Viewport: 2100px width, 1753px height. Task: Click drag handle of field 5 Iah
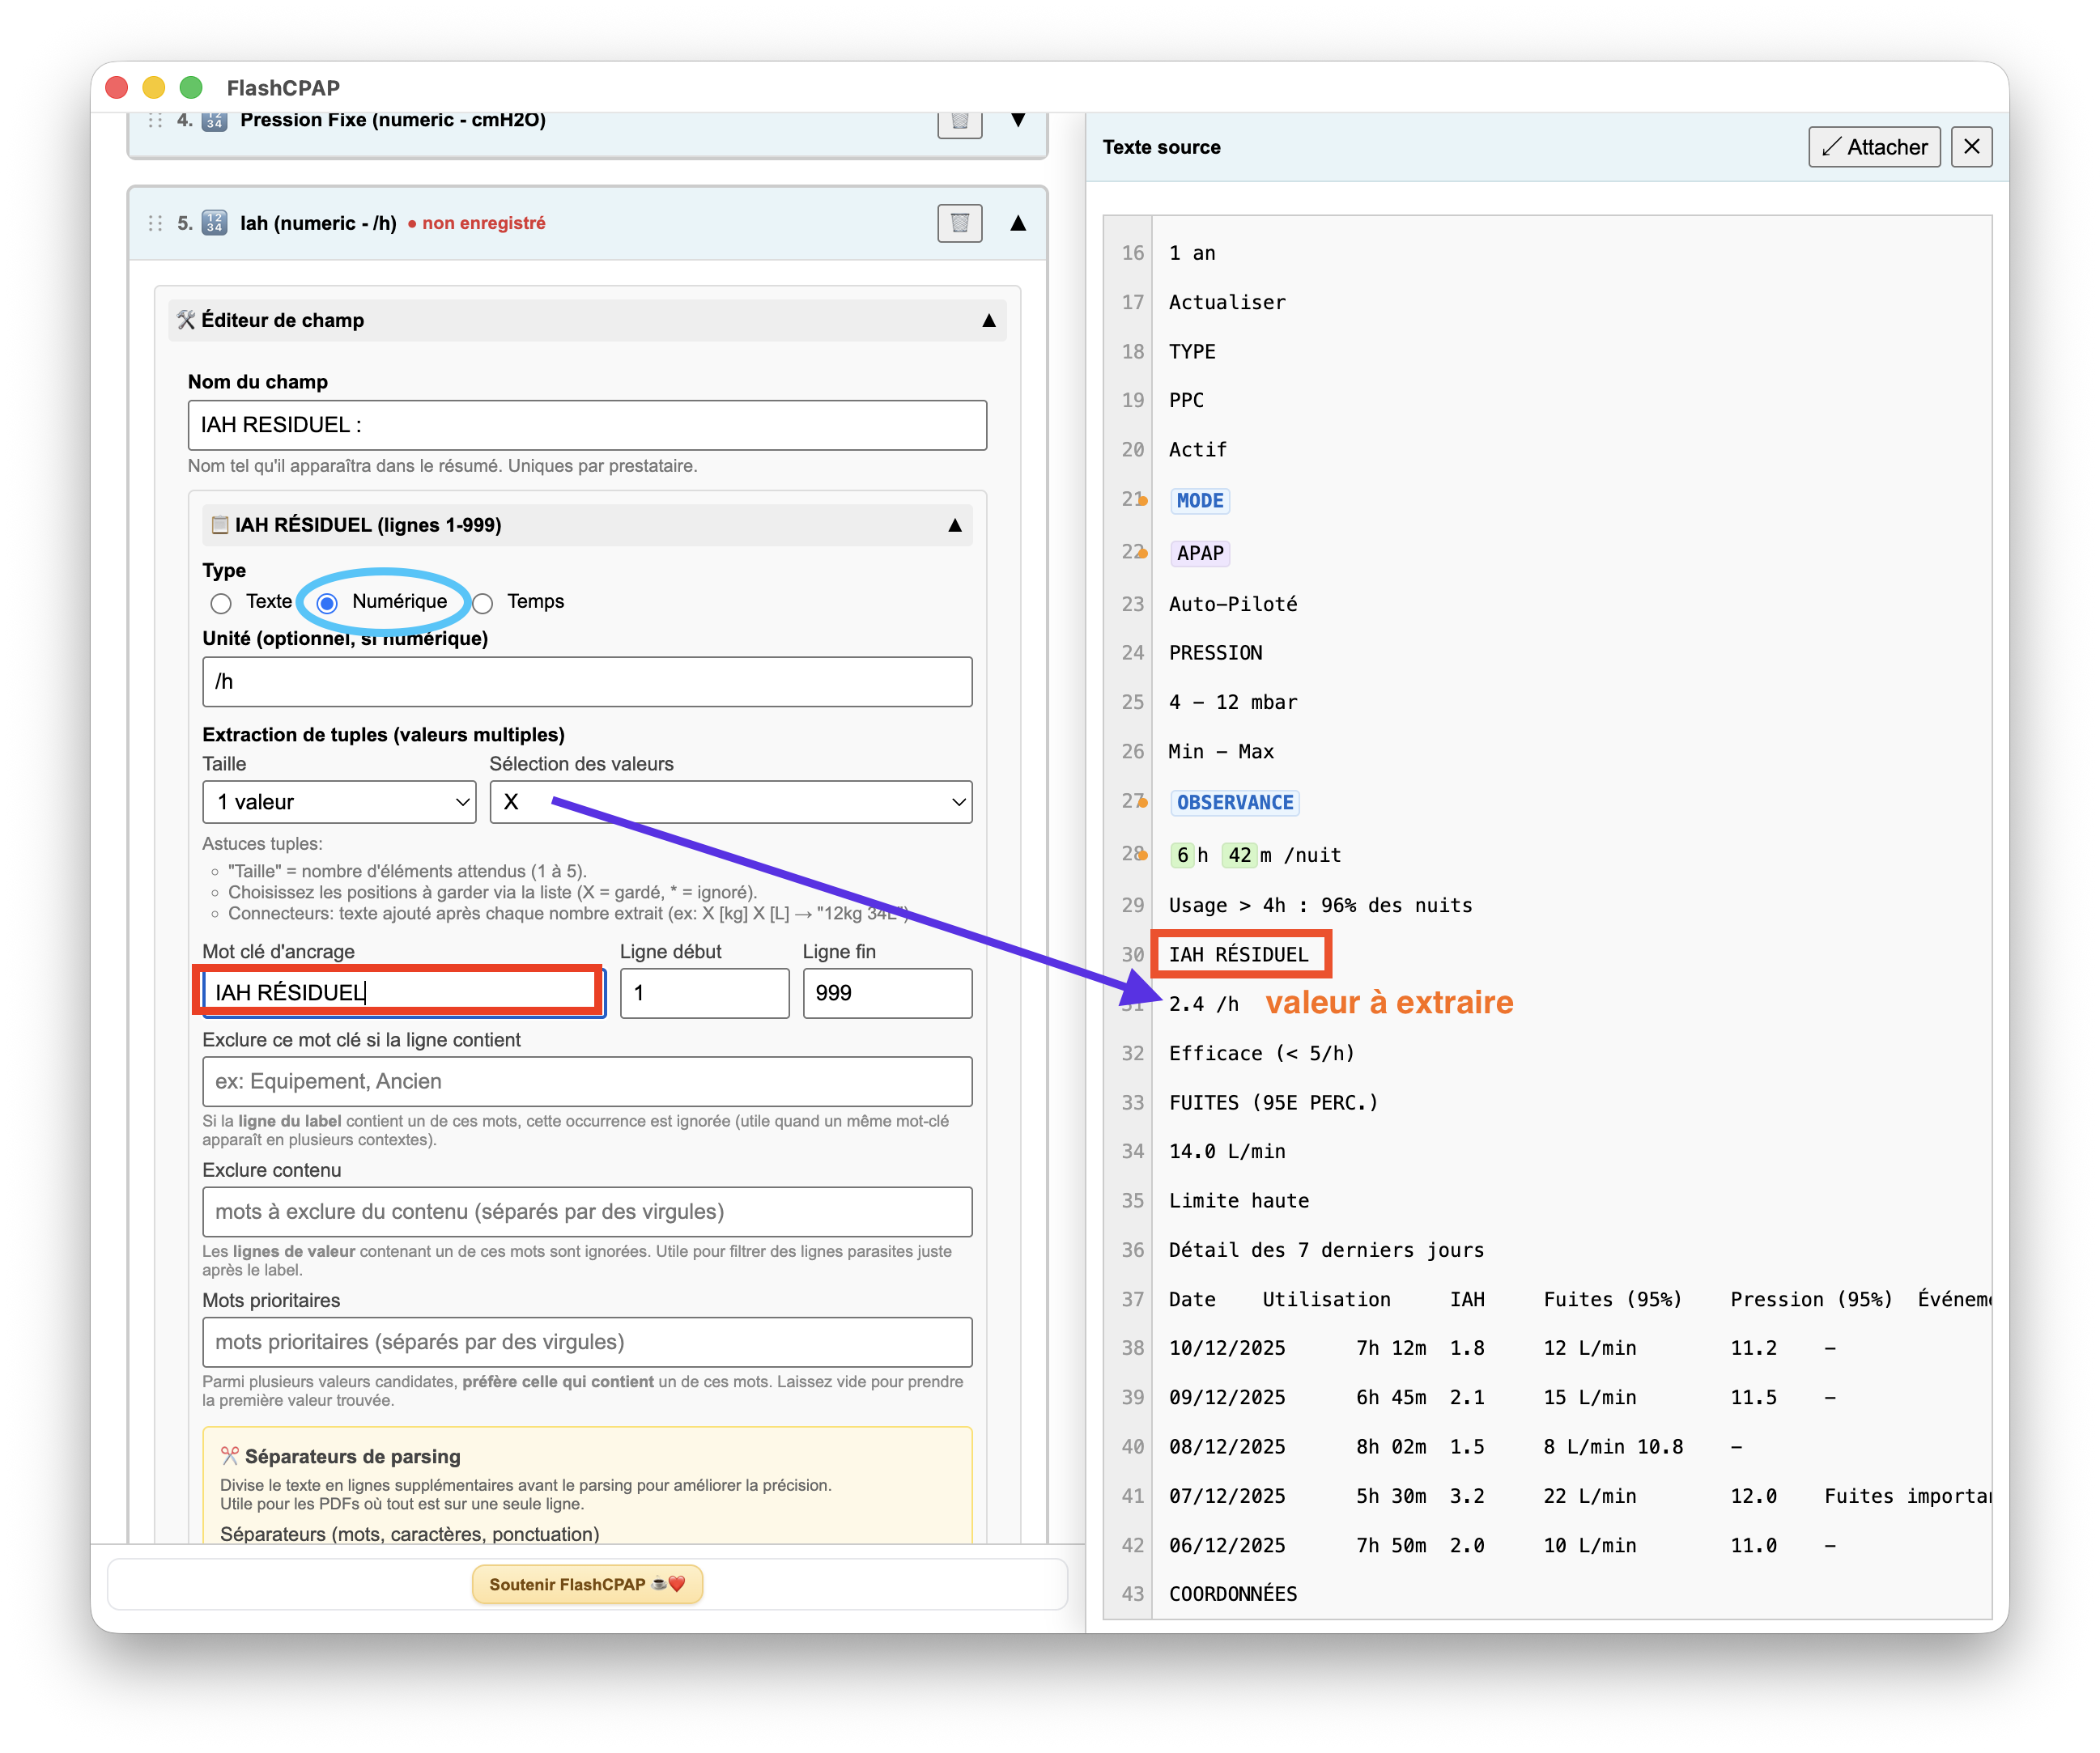(x=155, y=223)
